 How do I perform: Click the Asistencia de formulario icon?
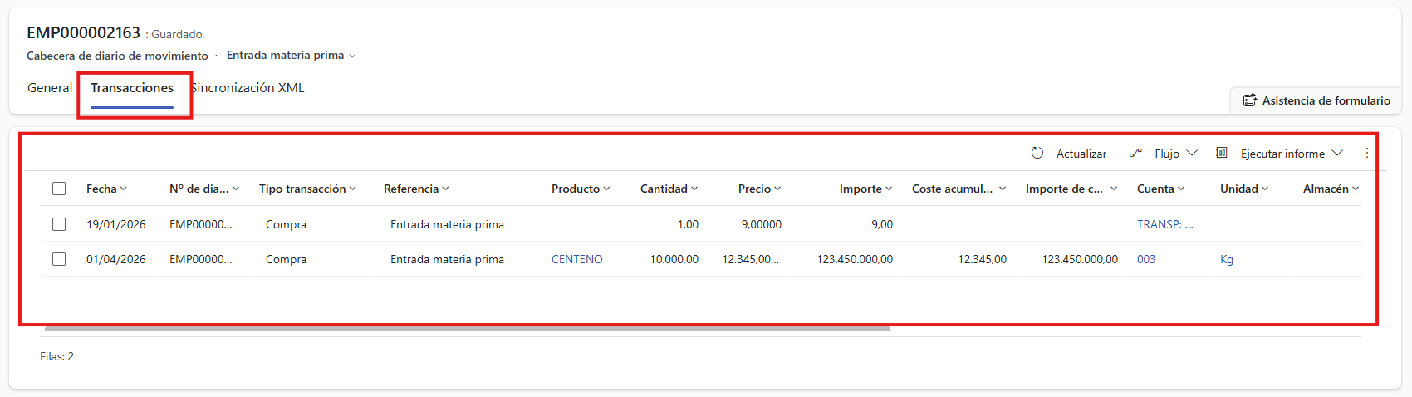(1249, 100)
